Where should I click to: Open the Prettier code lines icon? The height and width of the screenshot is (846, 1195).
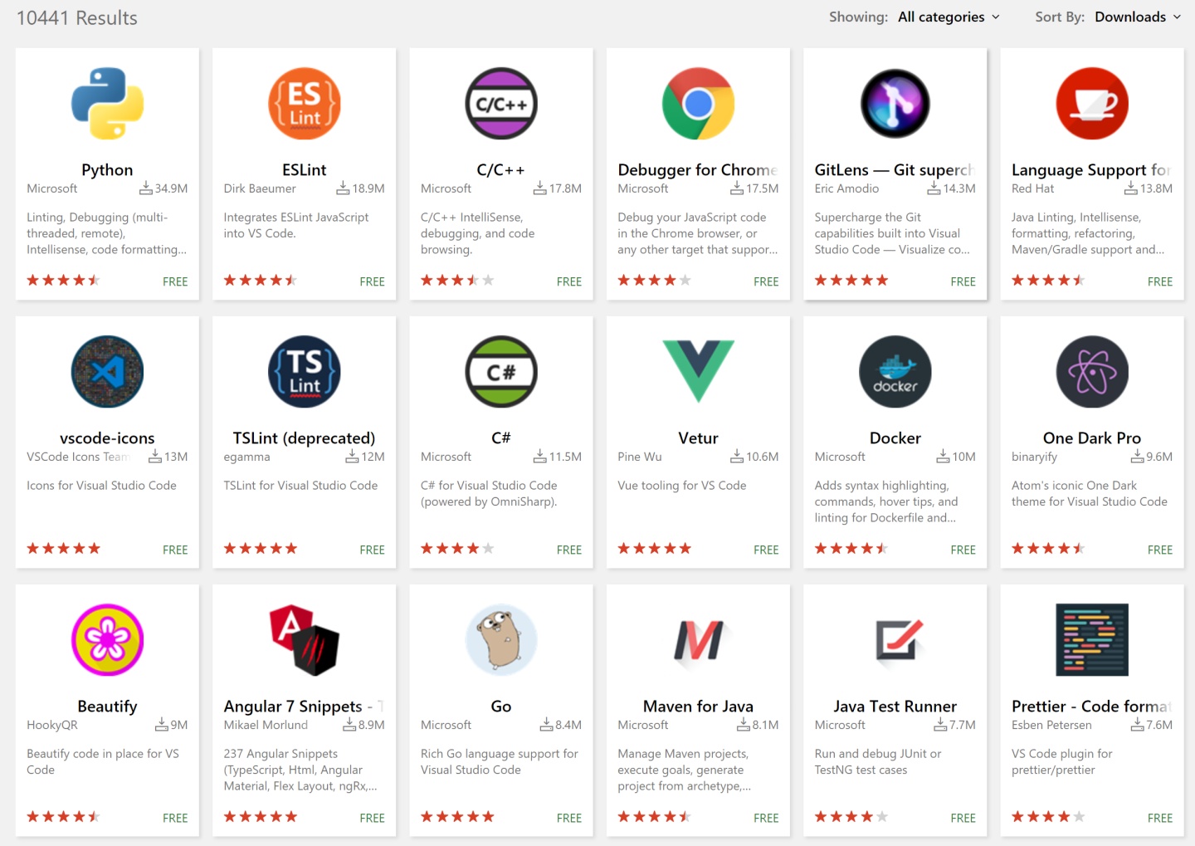tap(1092, 640)
